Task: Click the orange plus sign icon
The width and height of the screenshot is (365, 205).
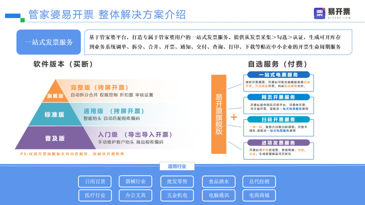Action: tap(234, 117)
